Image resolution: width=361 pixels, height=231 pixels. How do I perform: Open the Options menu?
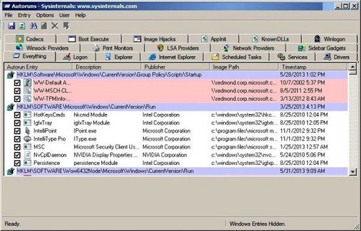(45, 15)
